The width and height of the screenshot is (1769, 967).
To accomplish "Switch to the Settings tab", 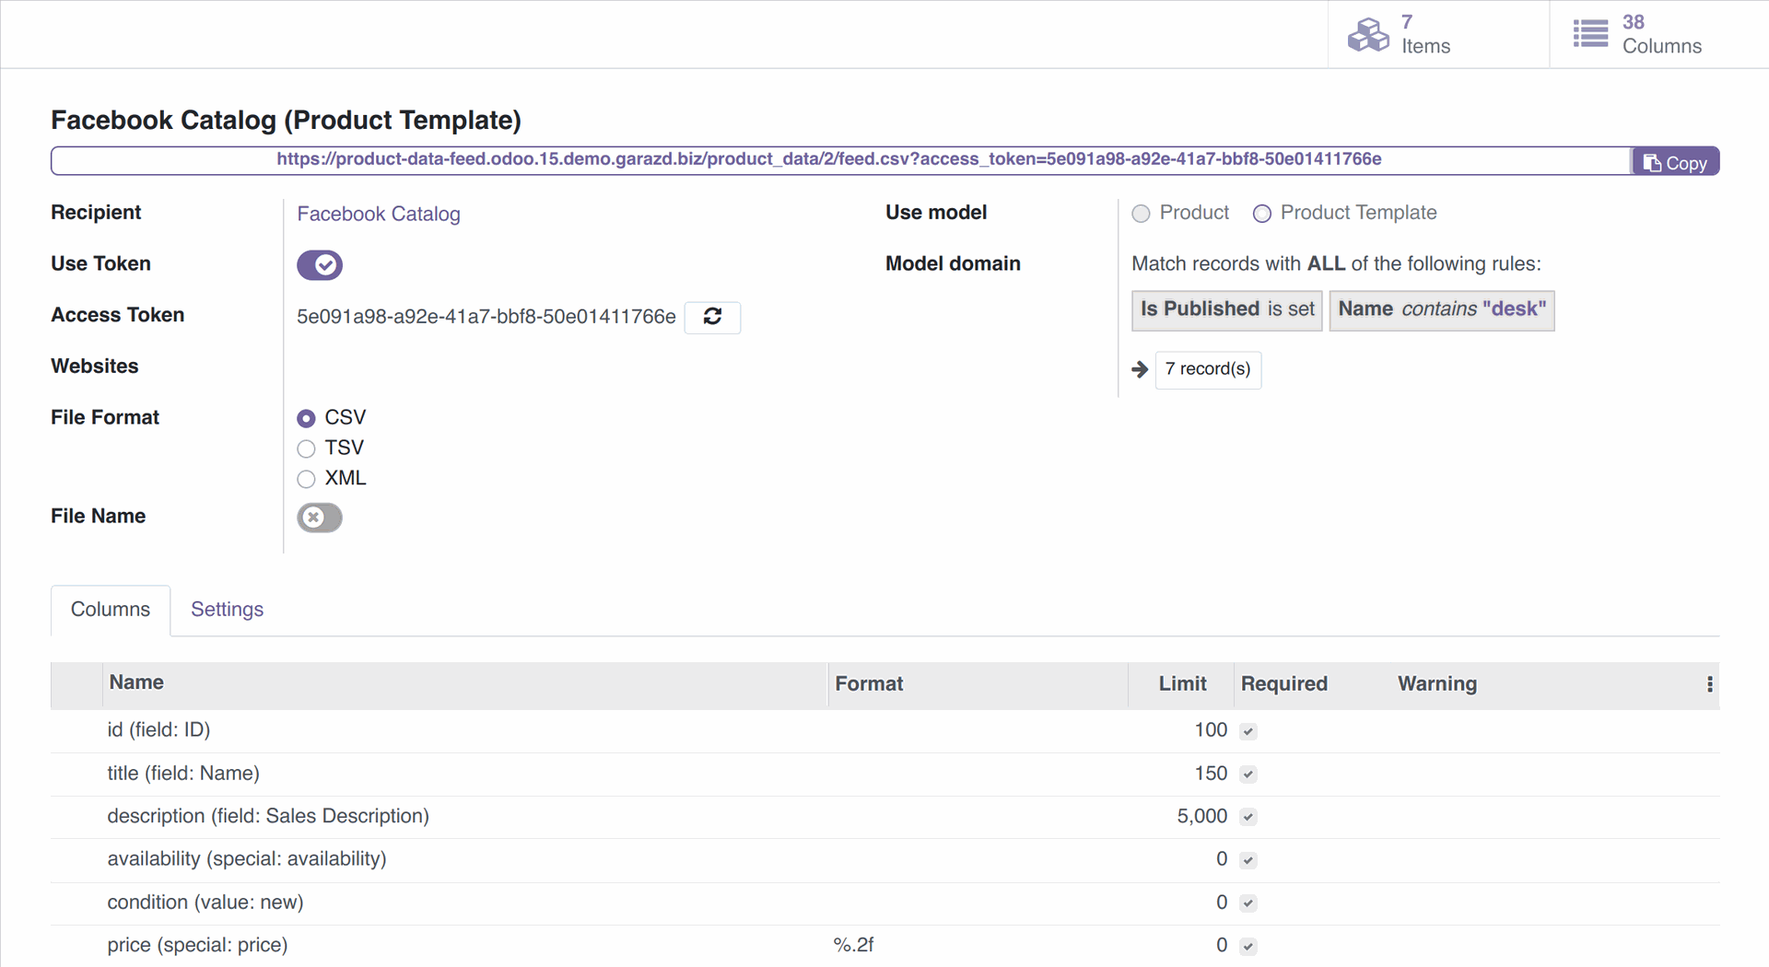I will pos(227,610).
